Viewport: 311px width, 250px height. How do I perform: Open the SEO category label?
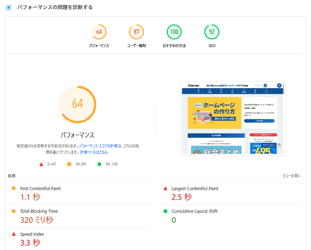(212, 46)
